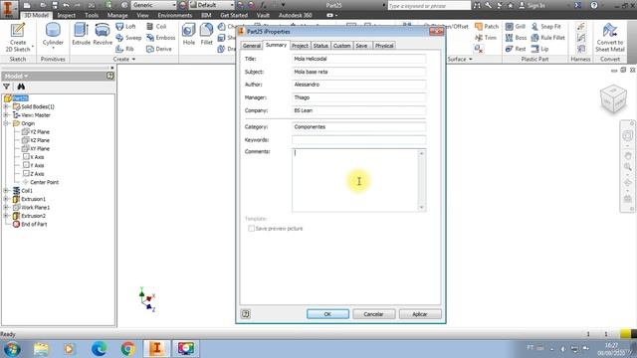Click the ViewCube in the viewport

click(613, 98)
